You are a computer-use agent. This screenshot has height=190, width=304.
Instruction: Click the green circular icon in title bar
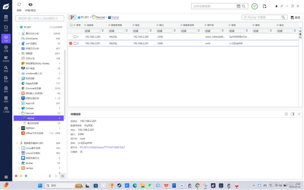click(x=254, y=6)
